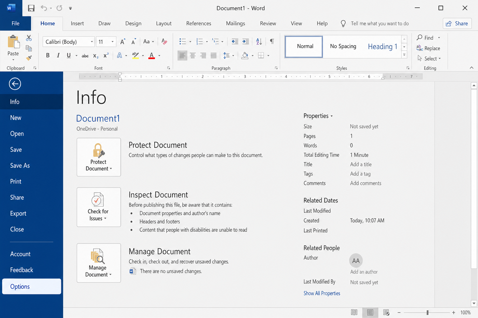This screenshot has width=478, height=318.
Task: Toggle Print Layout view in status bar
Action: click(x=370, y=312)
